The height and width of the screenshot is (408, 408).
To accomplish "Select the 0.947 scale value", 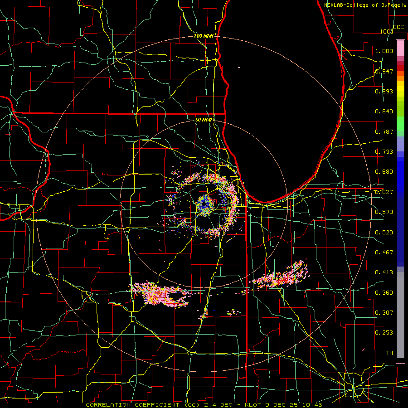I will tap(384, 71).
